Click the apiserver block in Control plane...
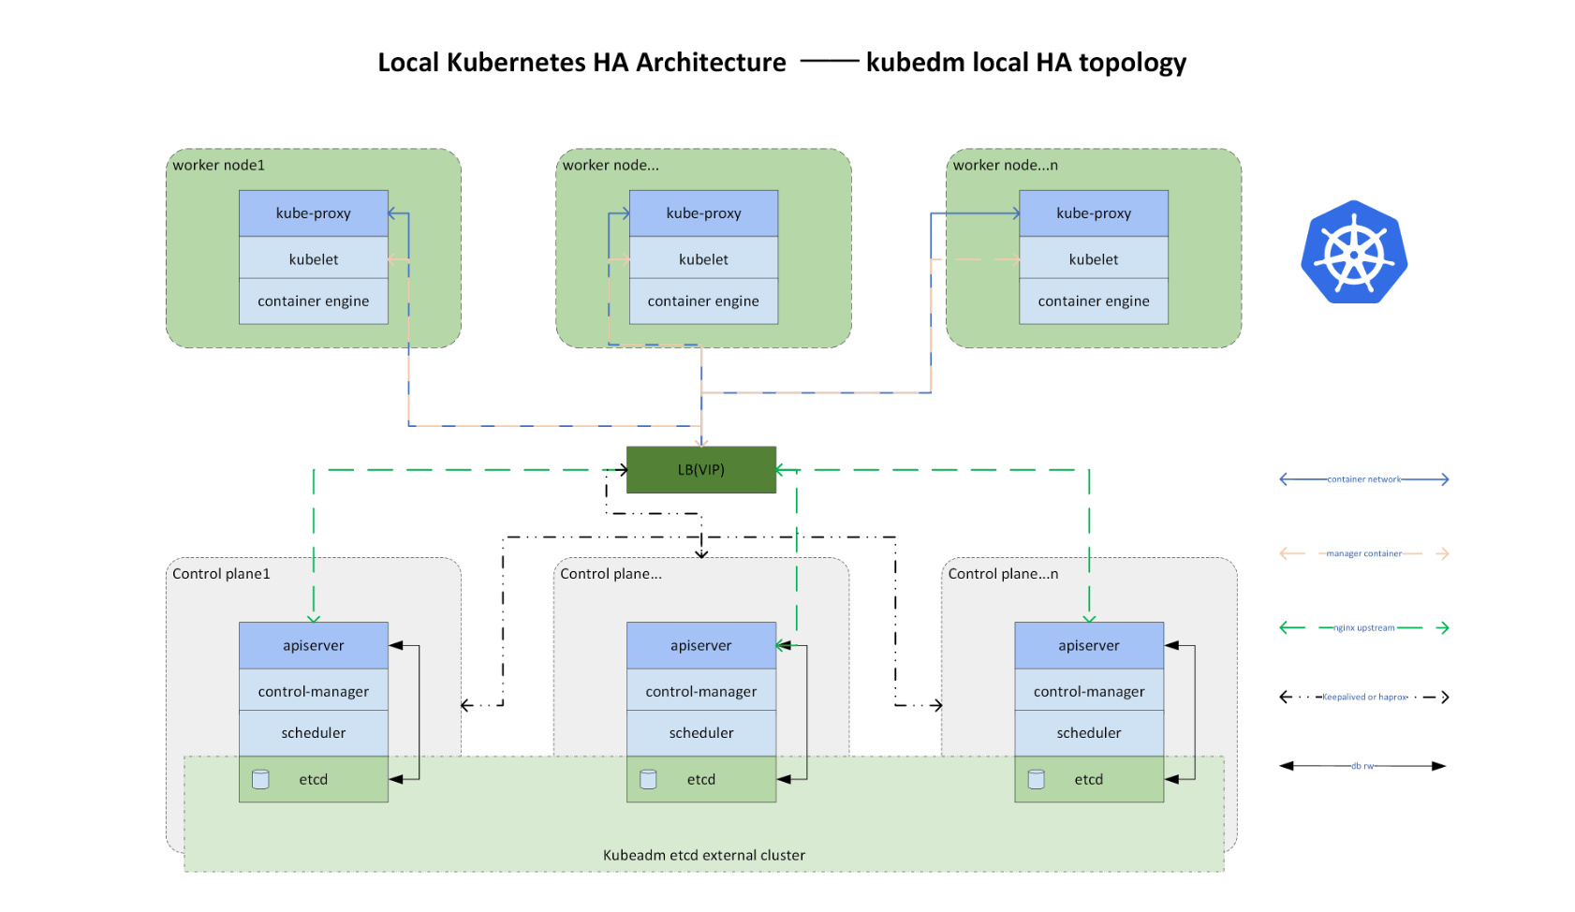The width and height of the screenshot is (1575, 912). pos(700,645)
